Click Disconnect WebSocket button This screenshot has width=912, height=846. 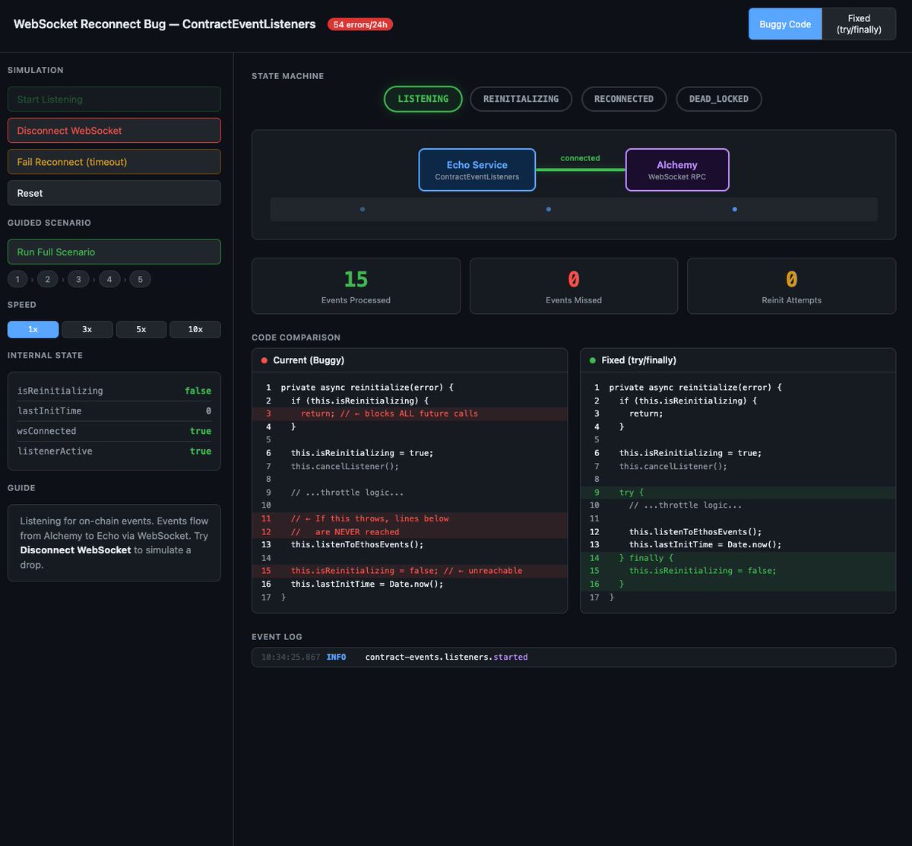click(114, 130)
